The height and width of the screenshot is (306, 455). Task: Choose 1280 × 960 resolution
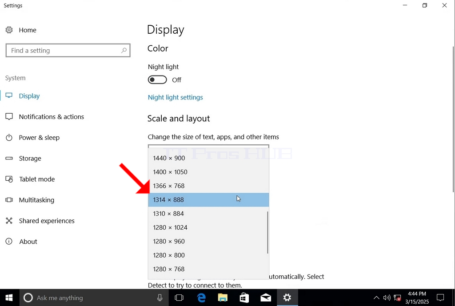pyautogui.click(x=208, y=242)
